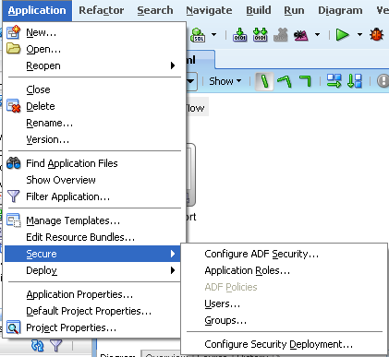
Task: Click Configure Security Deployment...
Action: [x=284, y=344]
